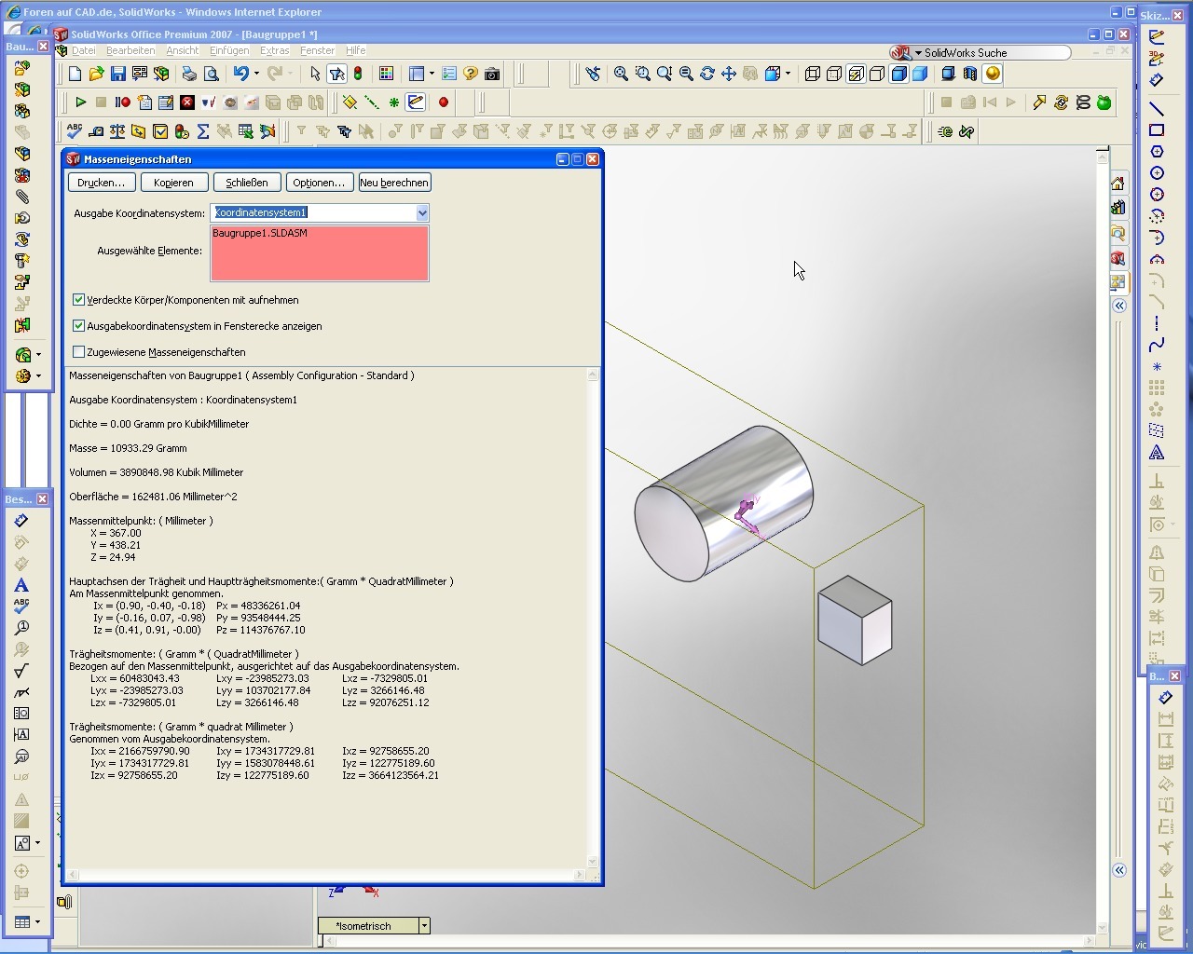Click the Sigma equations icon
1193x954 pixels.
[202, 131]
